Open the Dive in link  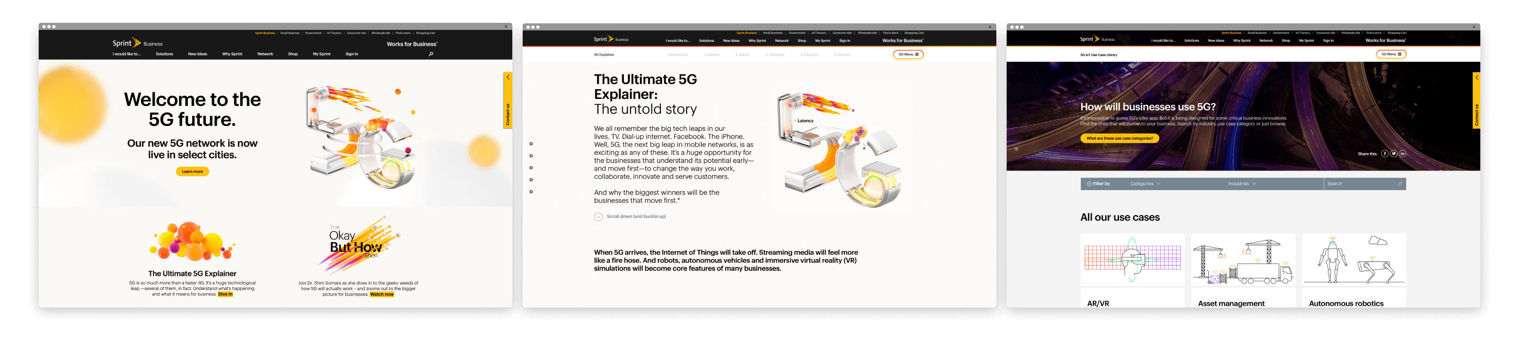225,294
